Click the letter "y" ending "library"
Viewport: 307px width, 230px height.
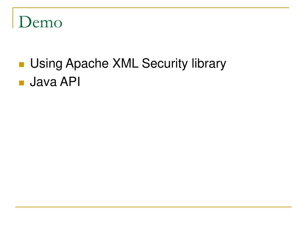pos(223,65)
